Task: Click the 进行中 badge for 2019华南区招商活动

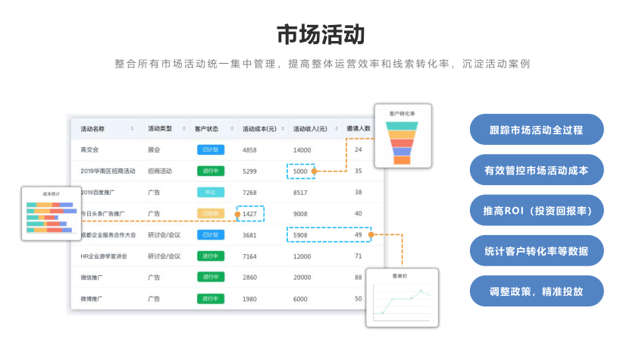Action: coord(211,171)
